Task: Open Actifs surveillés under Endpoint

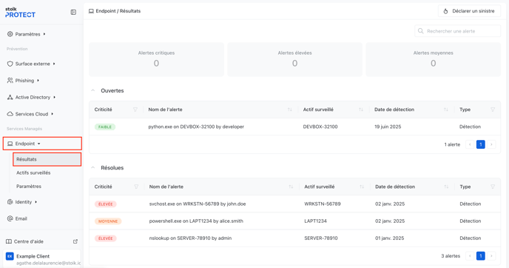Action: coord(33,172)
